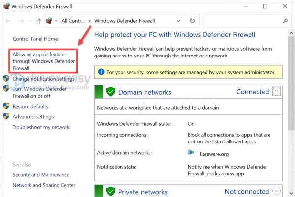Click the Windows Defender Firewall breadcrumb
The height and width of the screenshot is (197, 295).
click(124, 21)
